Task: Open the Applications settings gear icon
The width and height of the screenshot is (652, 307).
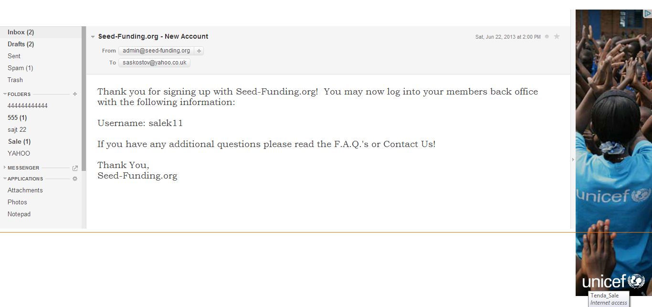Action: pos(74,179)
